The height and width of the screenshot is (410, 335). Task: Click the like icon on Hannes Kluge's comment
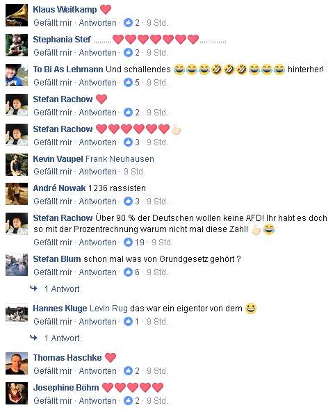[128, 321]
